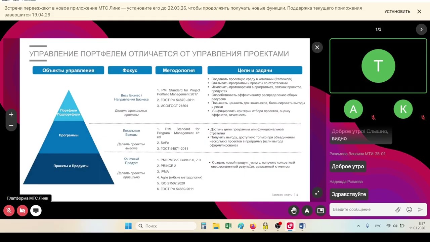Click the 'Методология' slide header
The height and width of the screenshot is (242, 430).
(179, 70)
